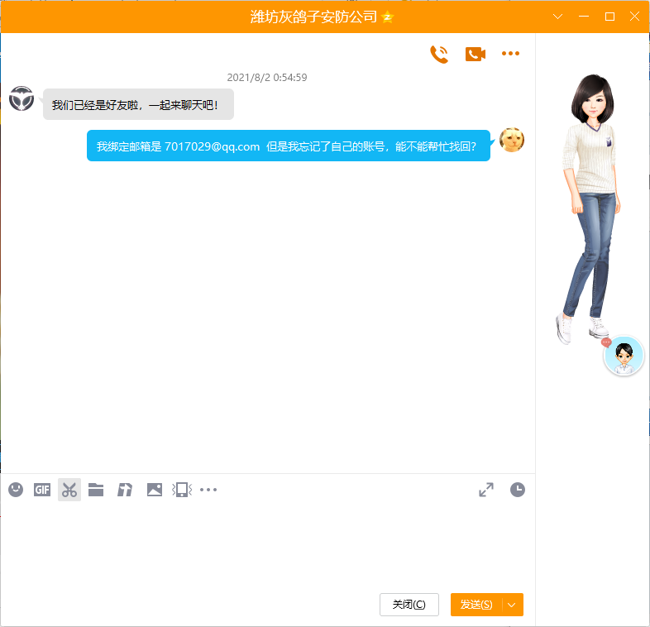Start a voice call
Viewport: 650px width, 627px height.
(x=439, y=54)
